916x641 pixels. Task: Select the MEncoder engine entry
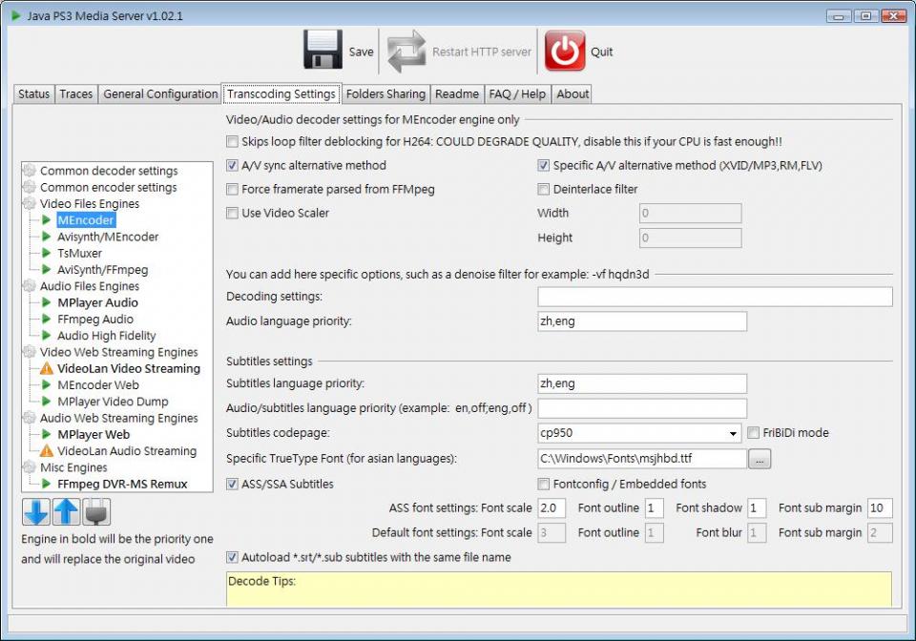point(86,220)
